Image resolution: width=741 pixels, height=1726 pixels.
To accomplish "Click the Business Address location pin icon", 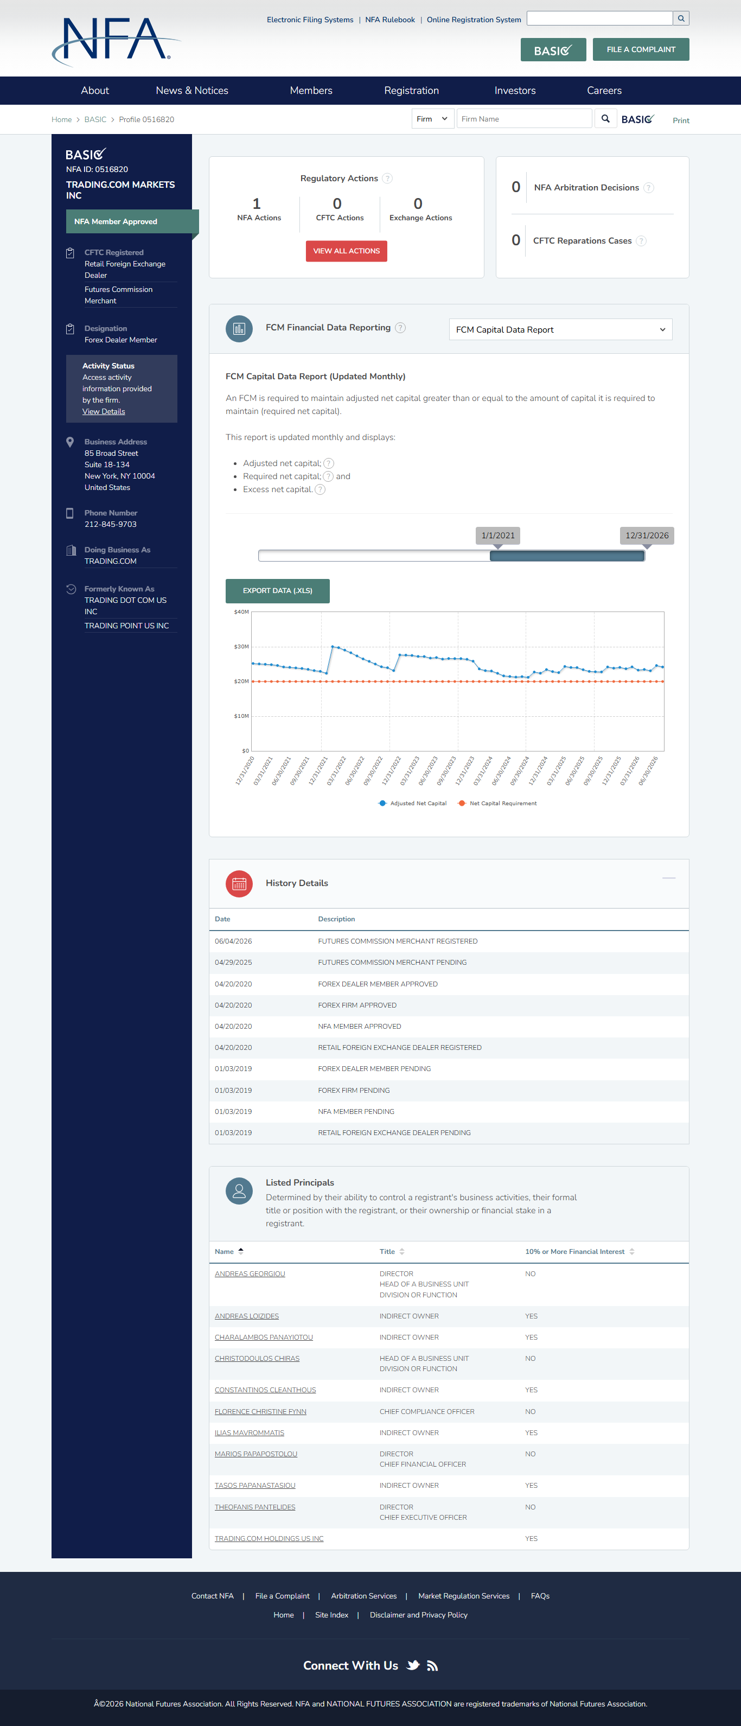I will (x=69, y=442).
